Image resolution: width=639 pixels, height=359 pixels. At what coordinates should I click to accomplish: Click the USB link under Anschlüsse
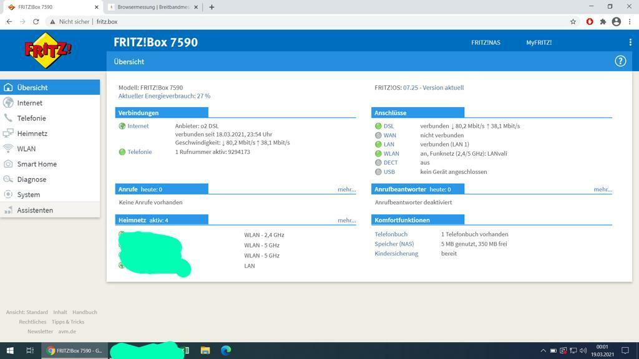[389, 172]
